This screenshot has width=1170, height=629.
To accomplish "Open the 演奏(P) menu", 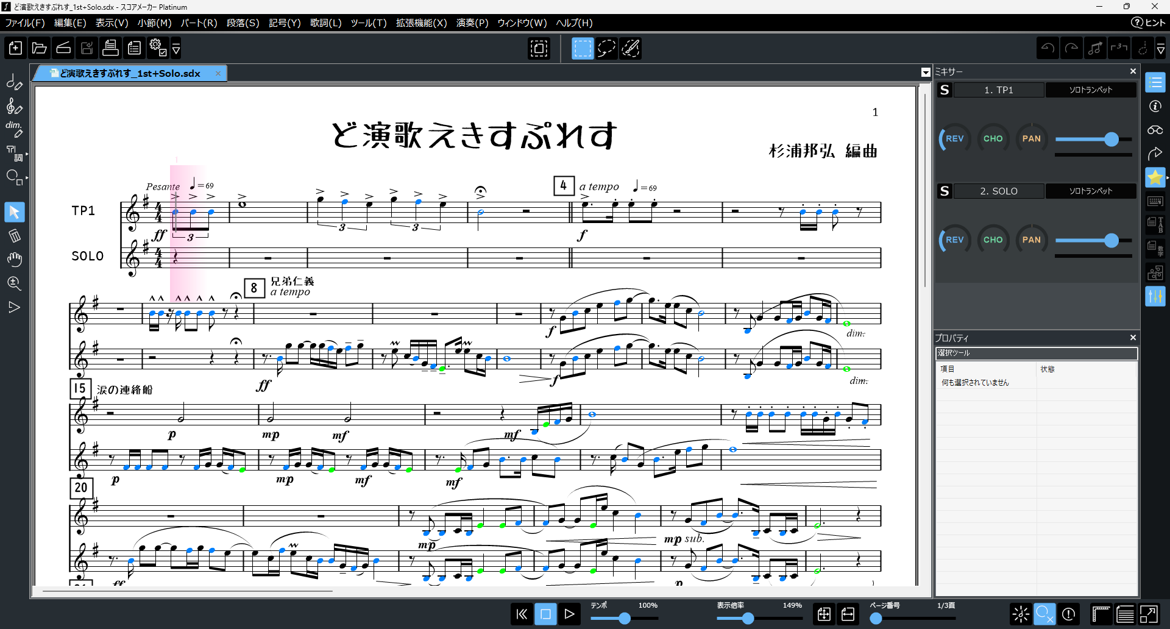I will (x=472, y=23).
